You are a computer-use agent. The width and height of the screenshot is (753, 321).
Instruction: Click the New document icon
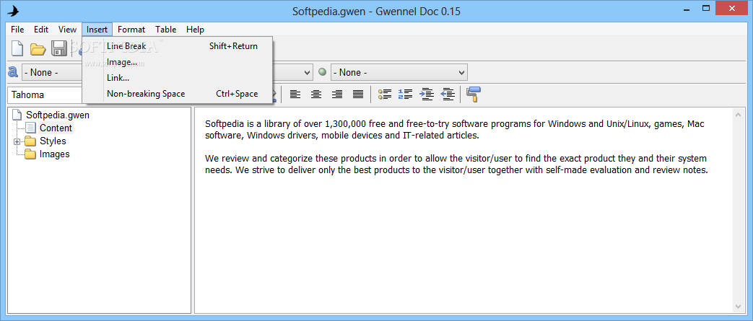point(17,48)
